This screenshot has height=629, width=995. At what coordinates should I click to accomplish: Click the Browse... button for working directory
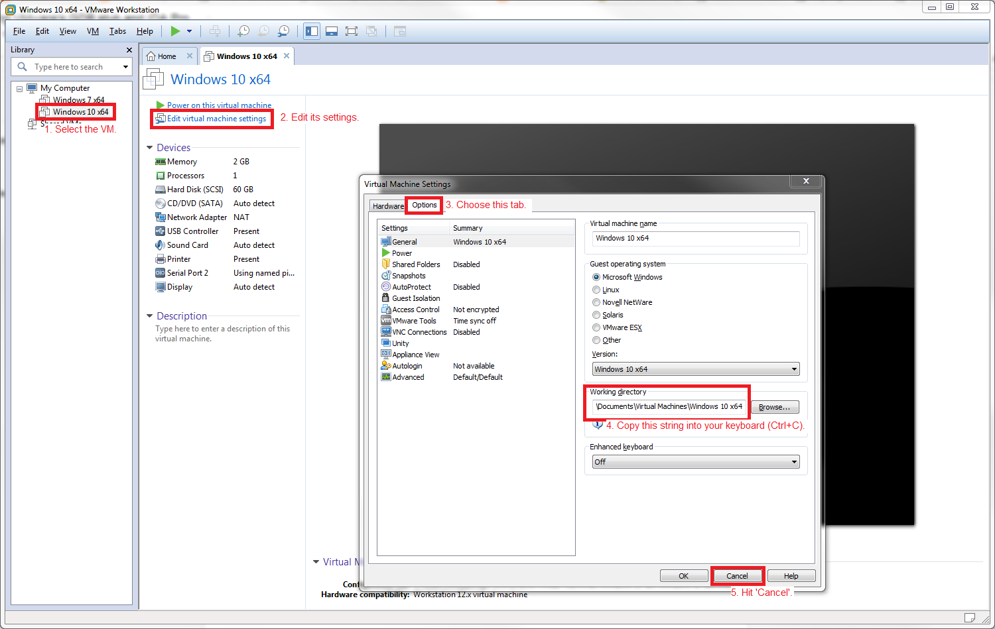click(x=774, y=407)
